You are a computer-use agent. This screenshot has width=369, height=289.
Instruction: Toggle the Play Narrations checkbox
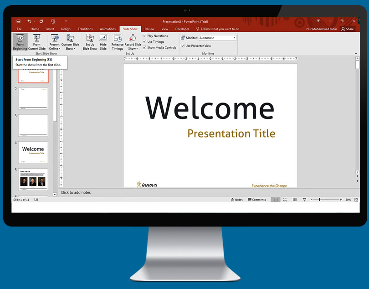(145, 36)
